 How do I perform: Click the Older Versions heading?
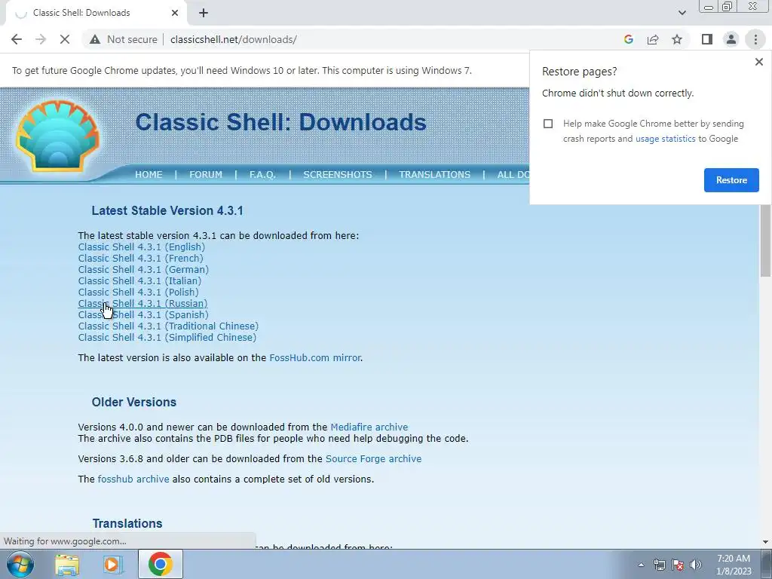[x=134, y=403]
